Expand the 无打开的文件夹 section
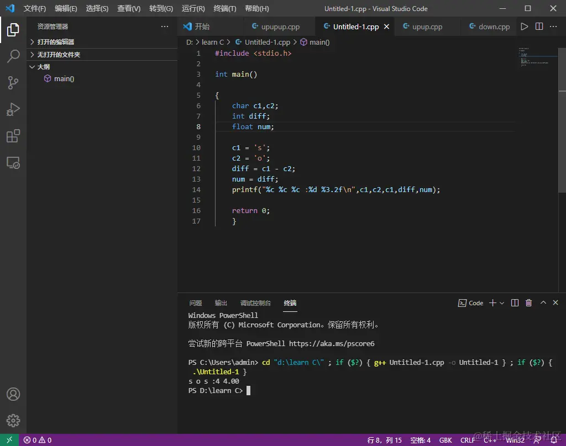This screenshot has height=446, width=566. 59,55
